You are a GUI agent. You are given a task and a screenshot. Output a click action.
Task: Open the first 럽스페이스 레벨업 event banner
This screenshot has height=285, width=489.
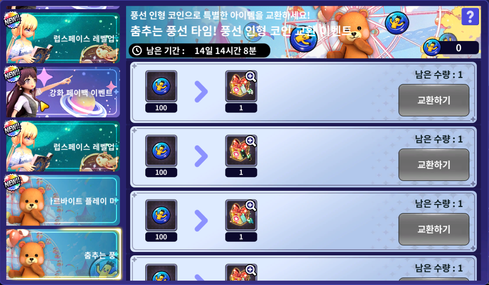[63, 38]
